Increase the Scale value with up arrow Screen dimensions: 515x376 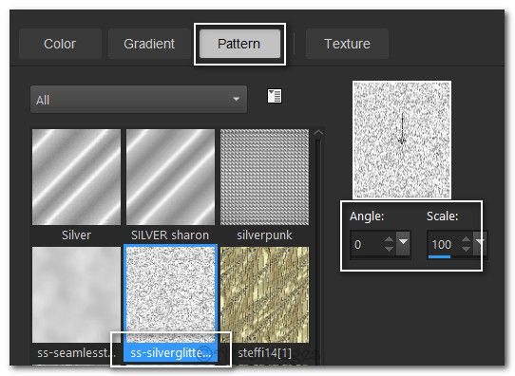(466, 239)
